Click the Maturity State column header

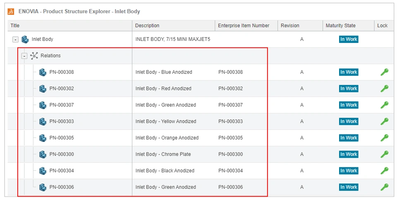click(340, 26)
